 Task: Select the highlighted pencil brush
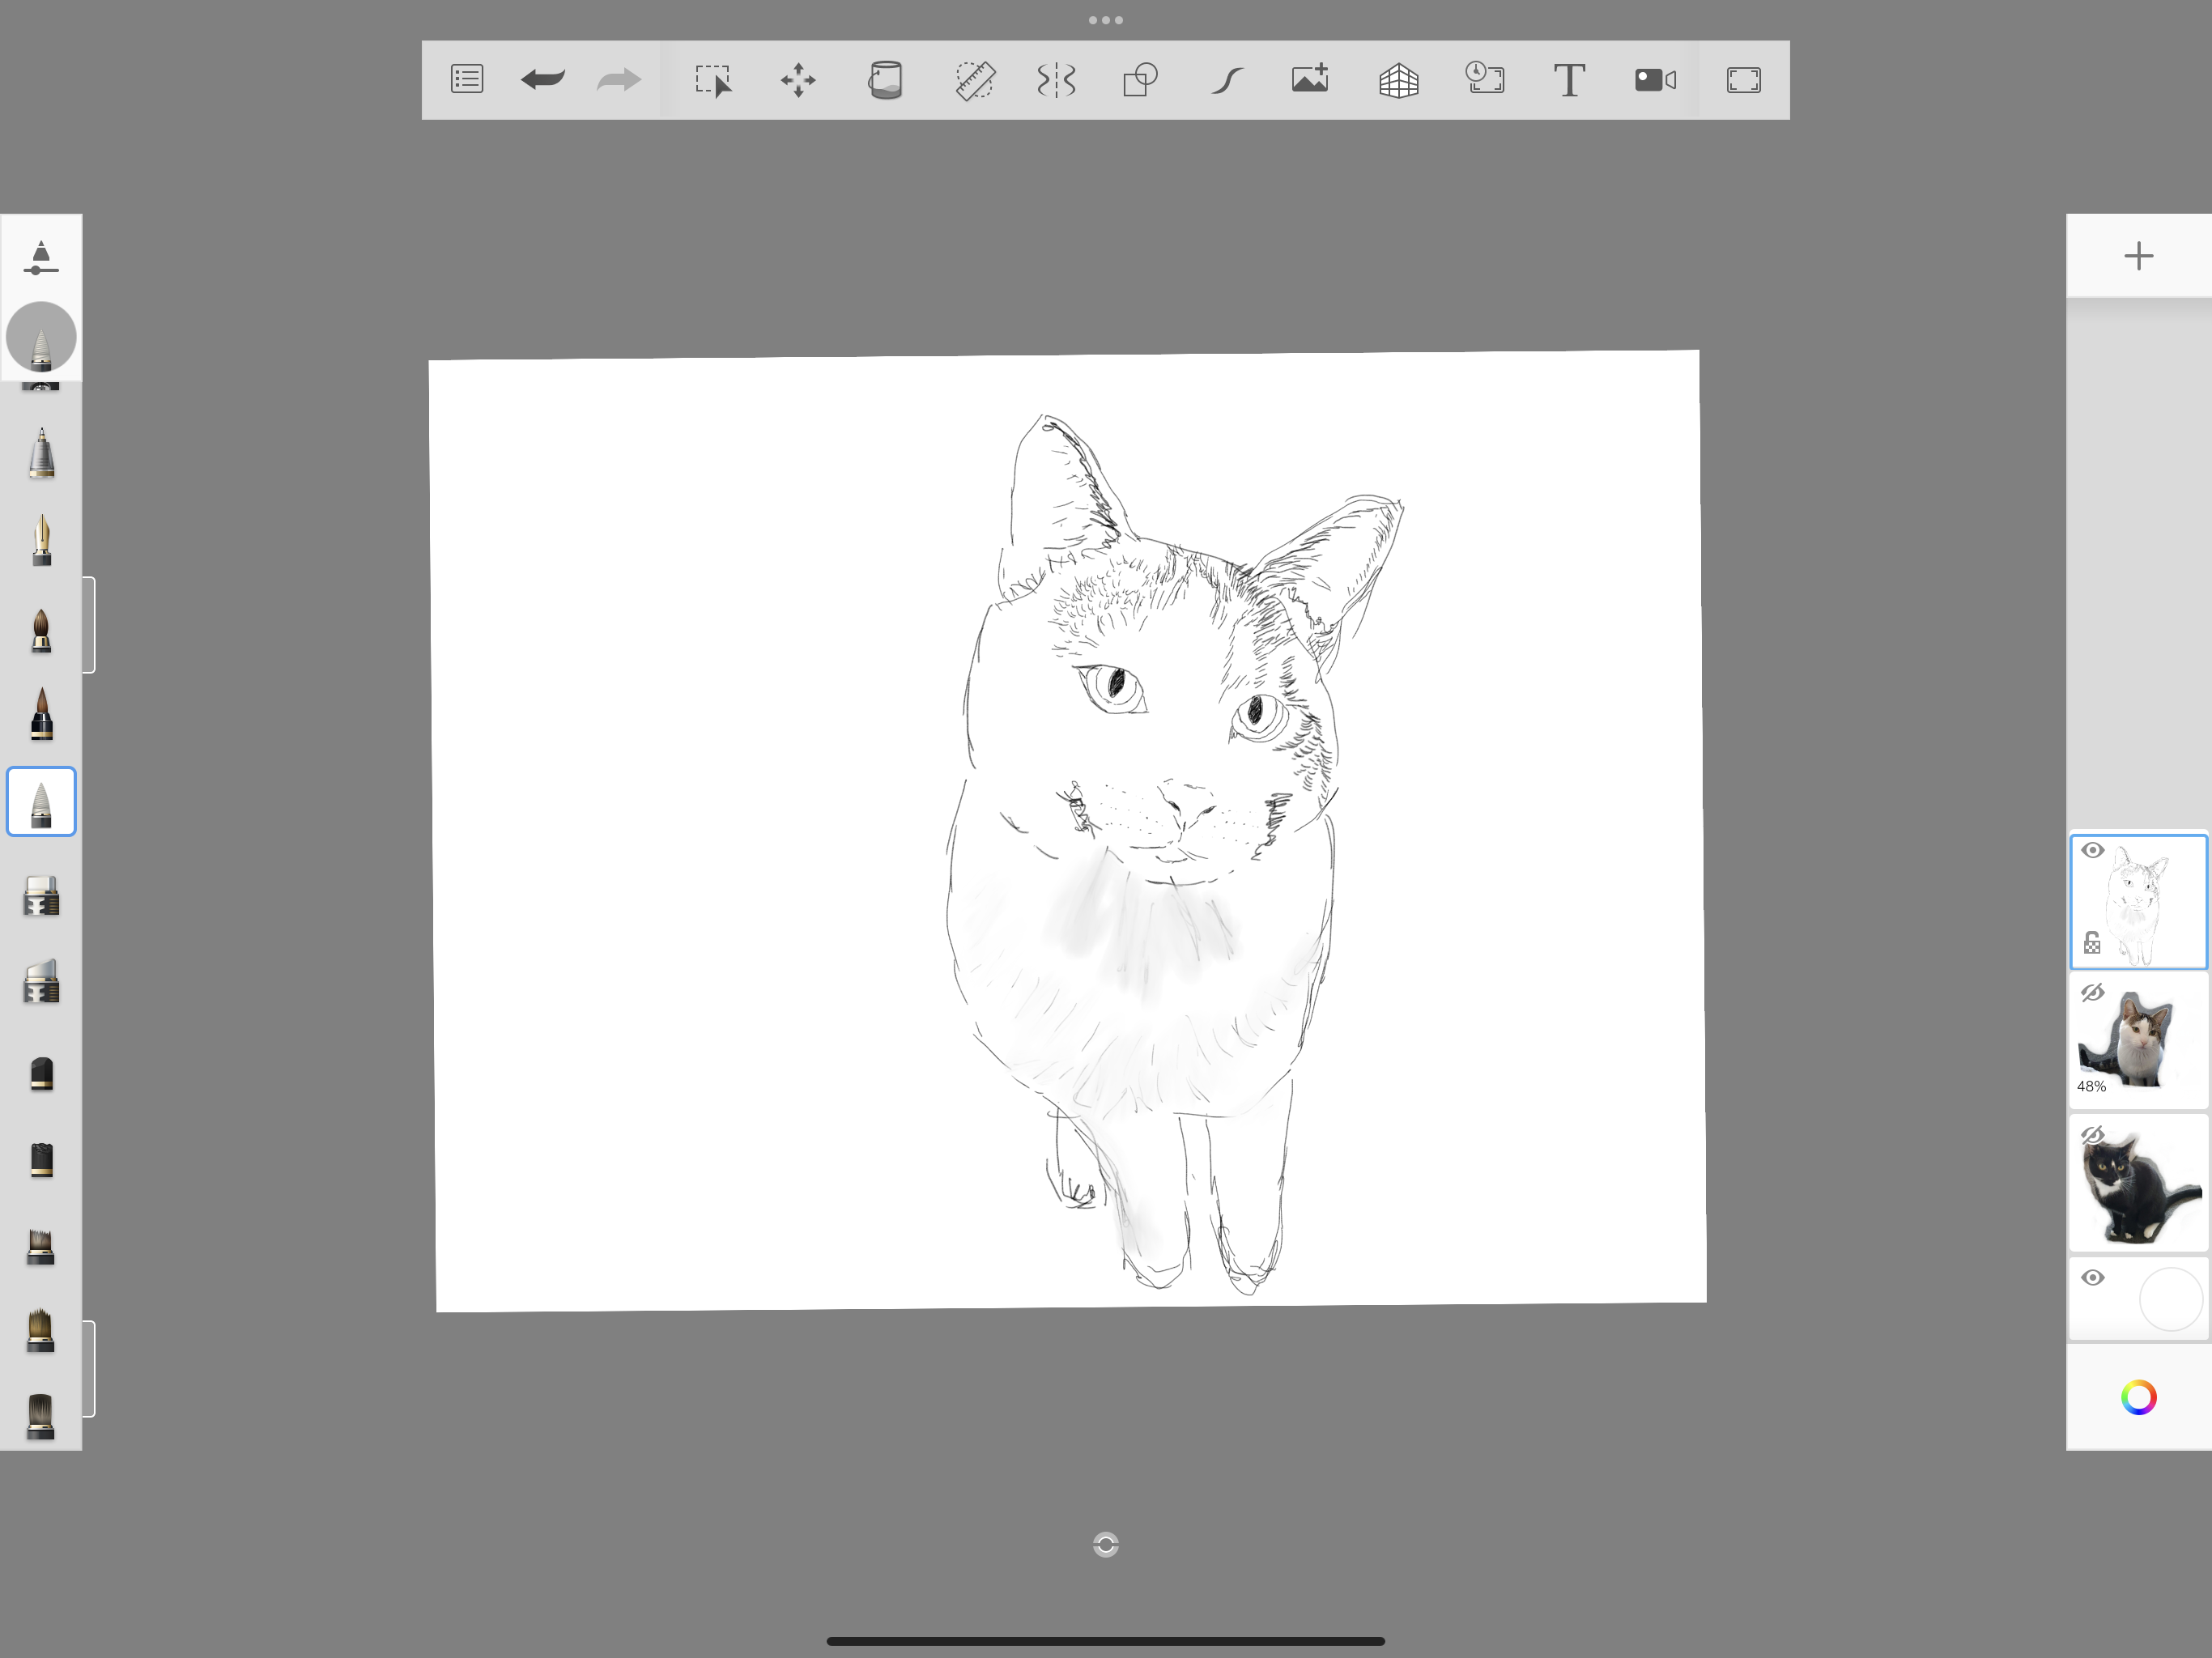[x=41, y=802]
